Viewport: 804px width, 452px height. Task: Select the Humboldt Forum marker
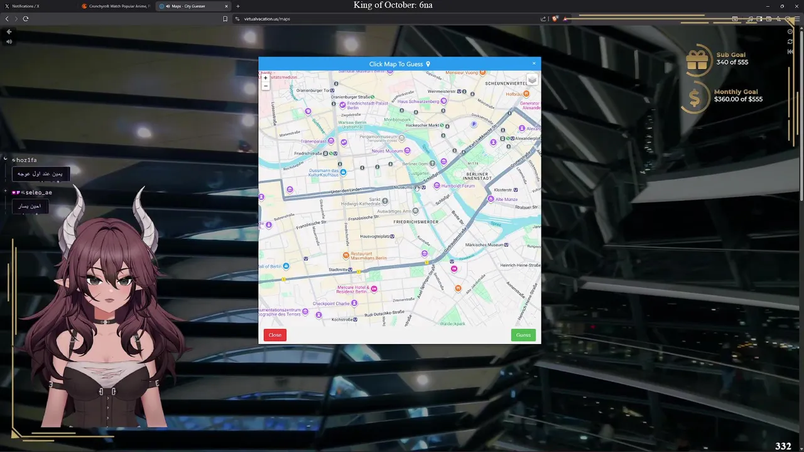437,186
